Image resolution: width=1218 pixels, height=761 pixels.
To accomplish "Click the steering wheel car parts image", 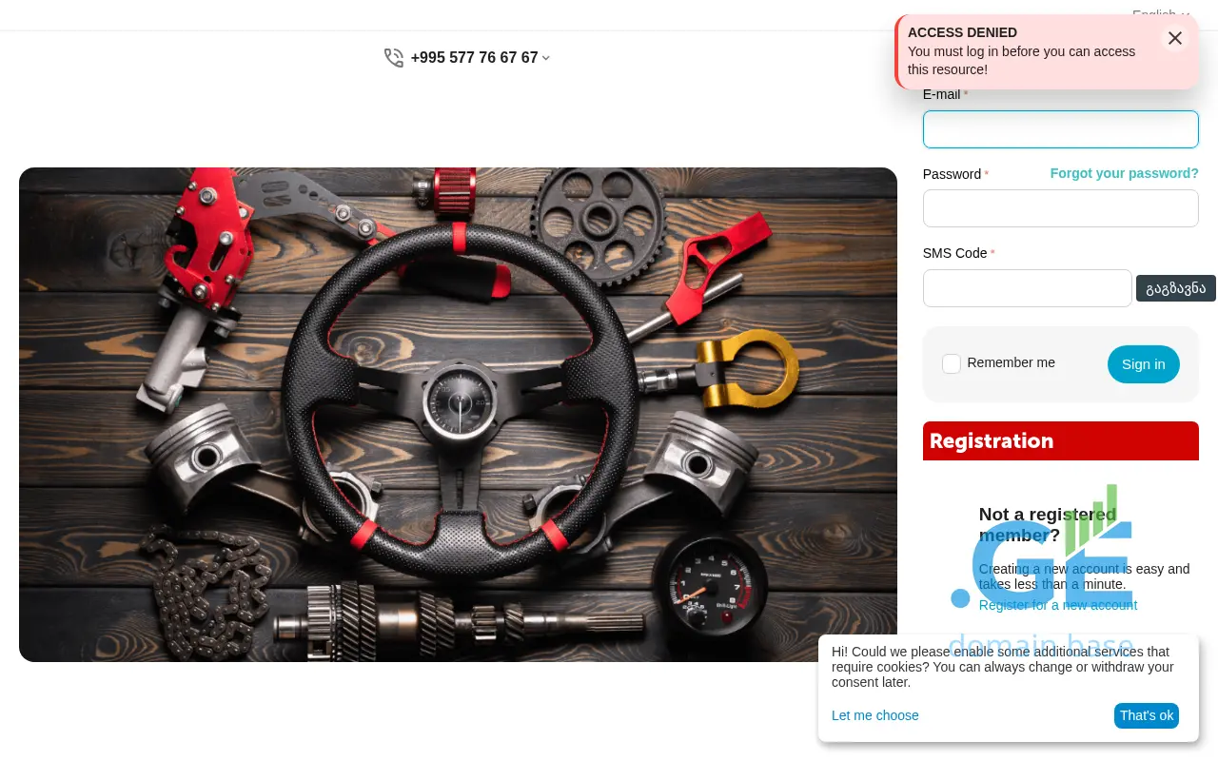I will coord(458,415).
